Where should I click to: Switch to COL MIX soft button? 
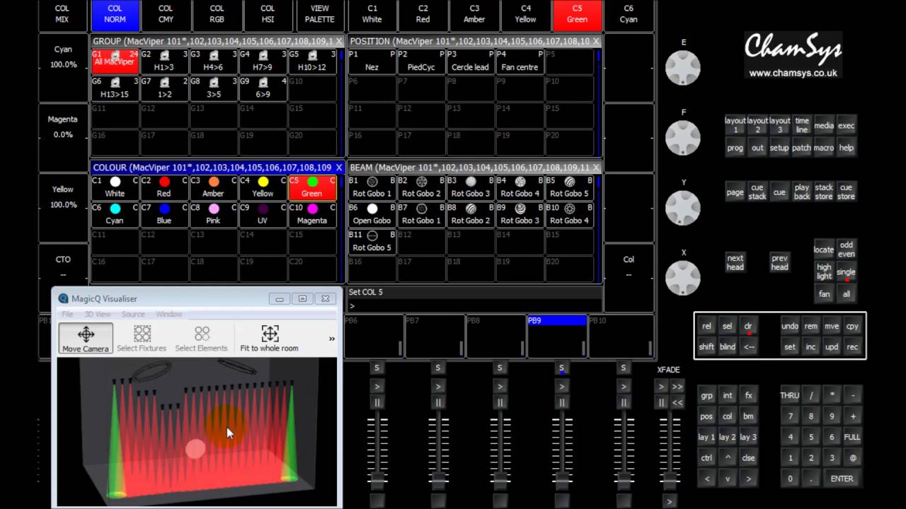tap(62, 14)
